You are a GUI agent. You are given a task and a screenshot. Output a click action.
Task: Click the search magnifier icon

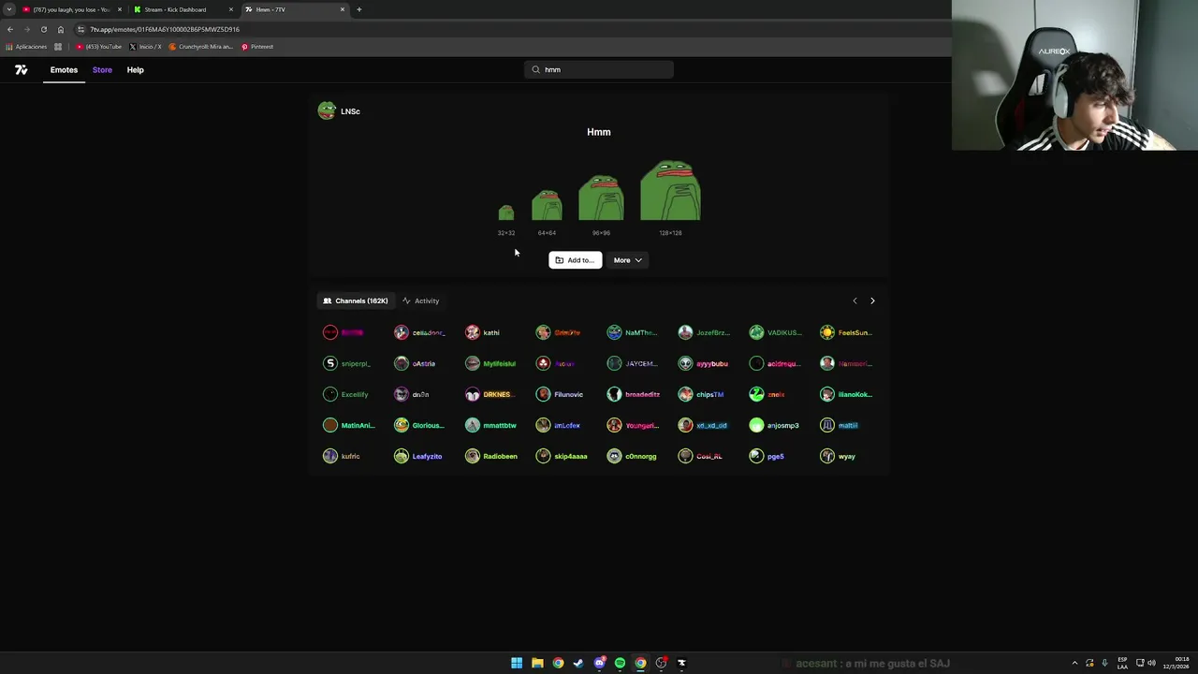[535, 69]
